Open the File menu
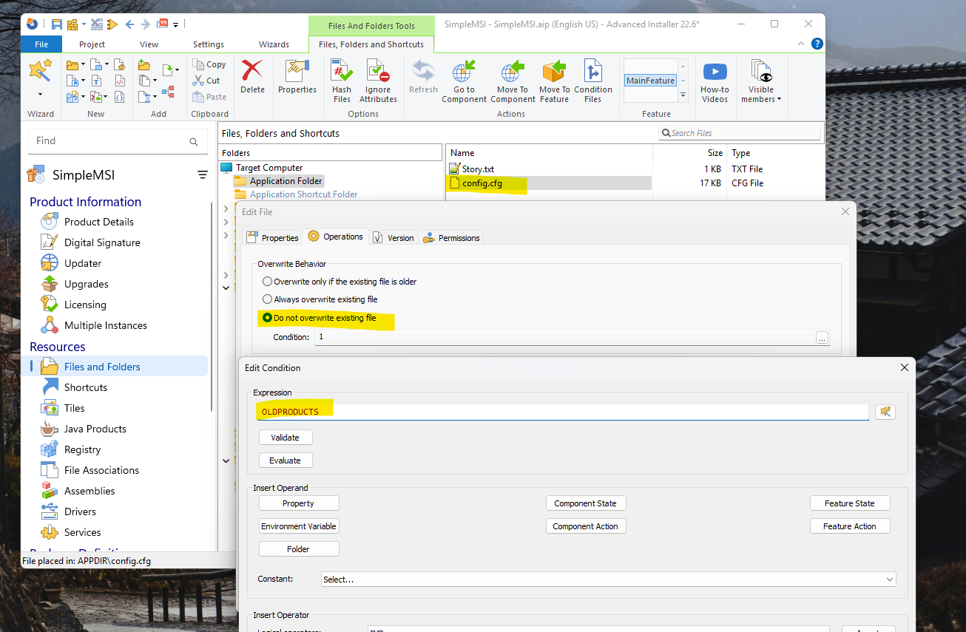 pyautogui.click(x=41, y=44)
